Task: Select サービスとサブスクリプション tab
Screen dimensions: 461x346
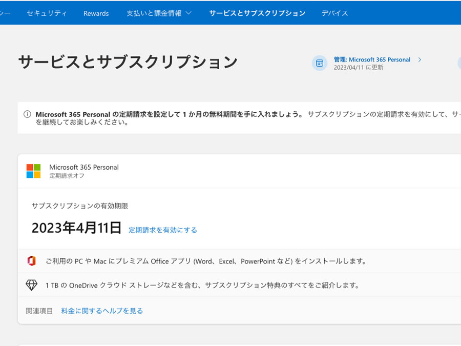Action: (257, 13)
